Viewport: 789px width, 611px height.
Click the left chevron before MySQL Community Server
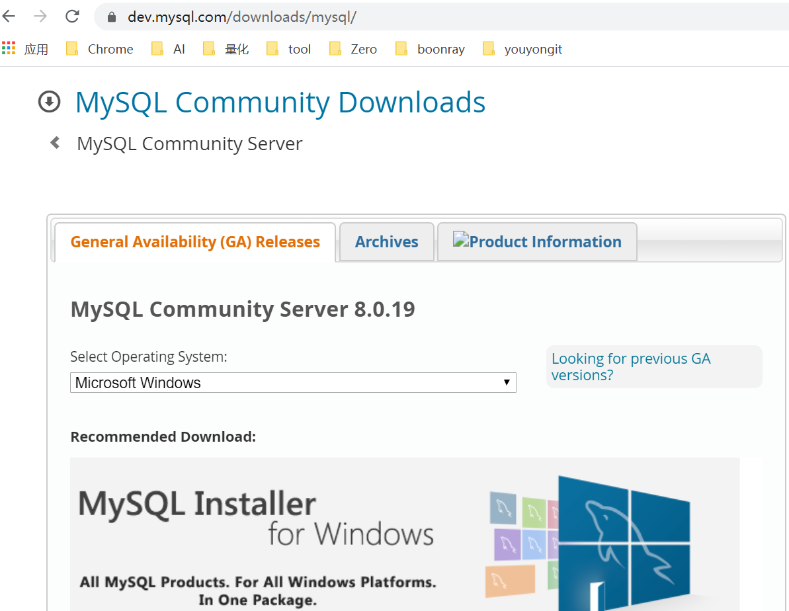pyautogui.click(x=56, y=143)
